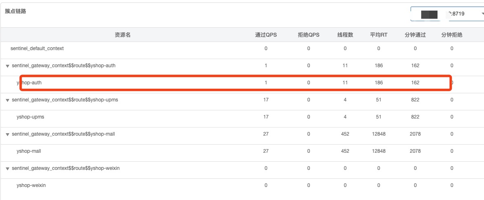This screenshot has width=484, height=200.
Task: Select the yshop-upms child resource
Action: click(30, 117)
